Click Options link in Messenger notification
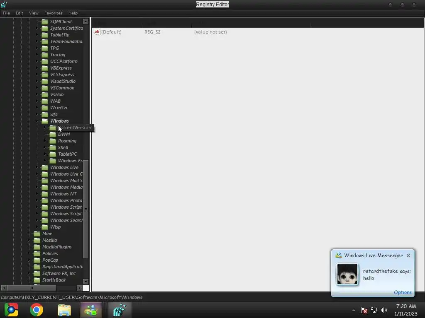This screenshot has width=425, height=318. click(403, 292)
